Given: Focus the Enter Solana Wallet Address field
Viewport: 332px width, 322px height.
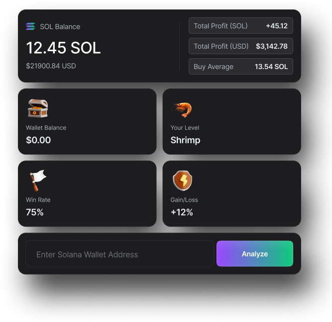Looking at the screenshot, I should click(x=119, y=253).
